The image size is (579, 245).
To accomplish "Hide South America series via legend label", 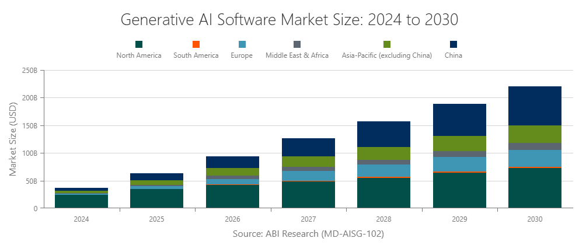I will [x=196, y=55].
